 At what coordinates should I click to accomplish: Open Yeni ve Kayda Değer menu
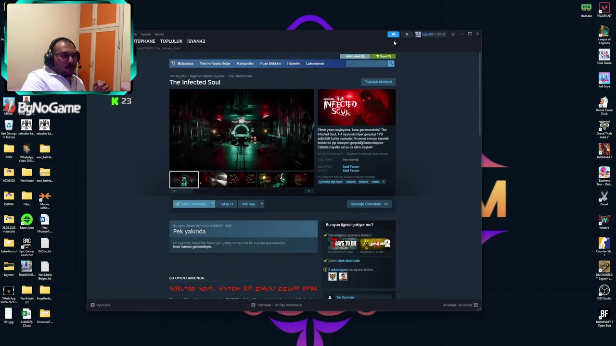(x=215, y=63)
